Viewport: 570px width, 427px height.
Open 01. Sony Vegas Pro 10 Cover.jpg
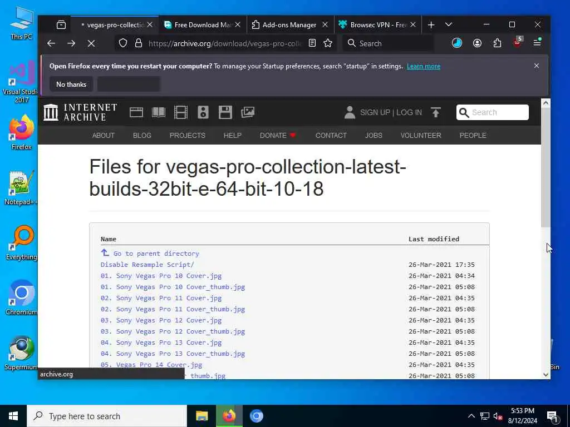point(161,276)
